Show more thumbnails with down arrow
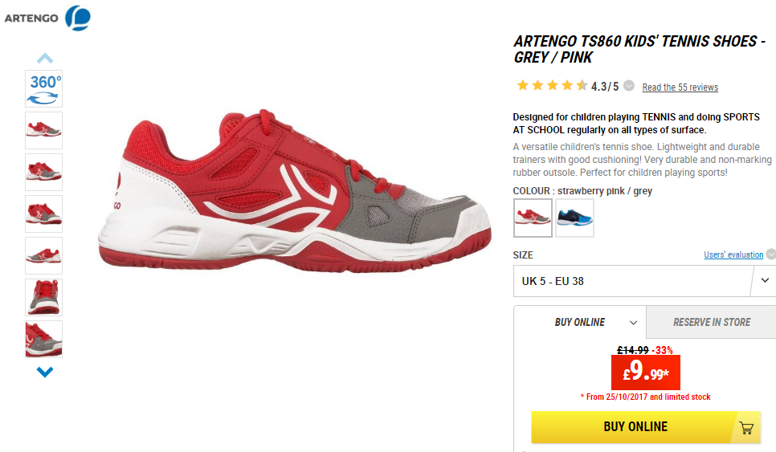This screenshot has width=776, height=452. coord(44,372)
